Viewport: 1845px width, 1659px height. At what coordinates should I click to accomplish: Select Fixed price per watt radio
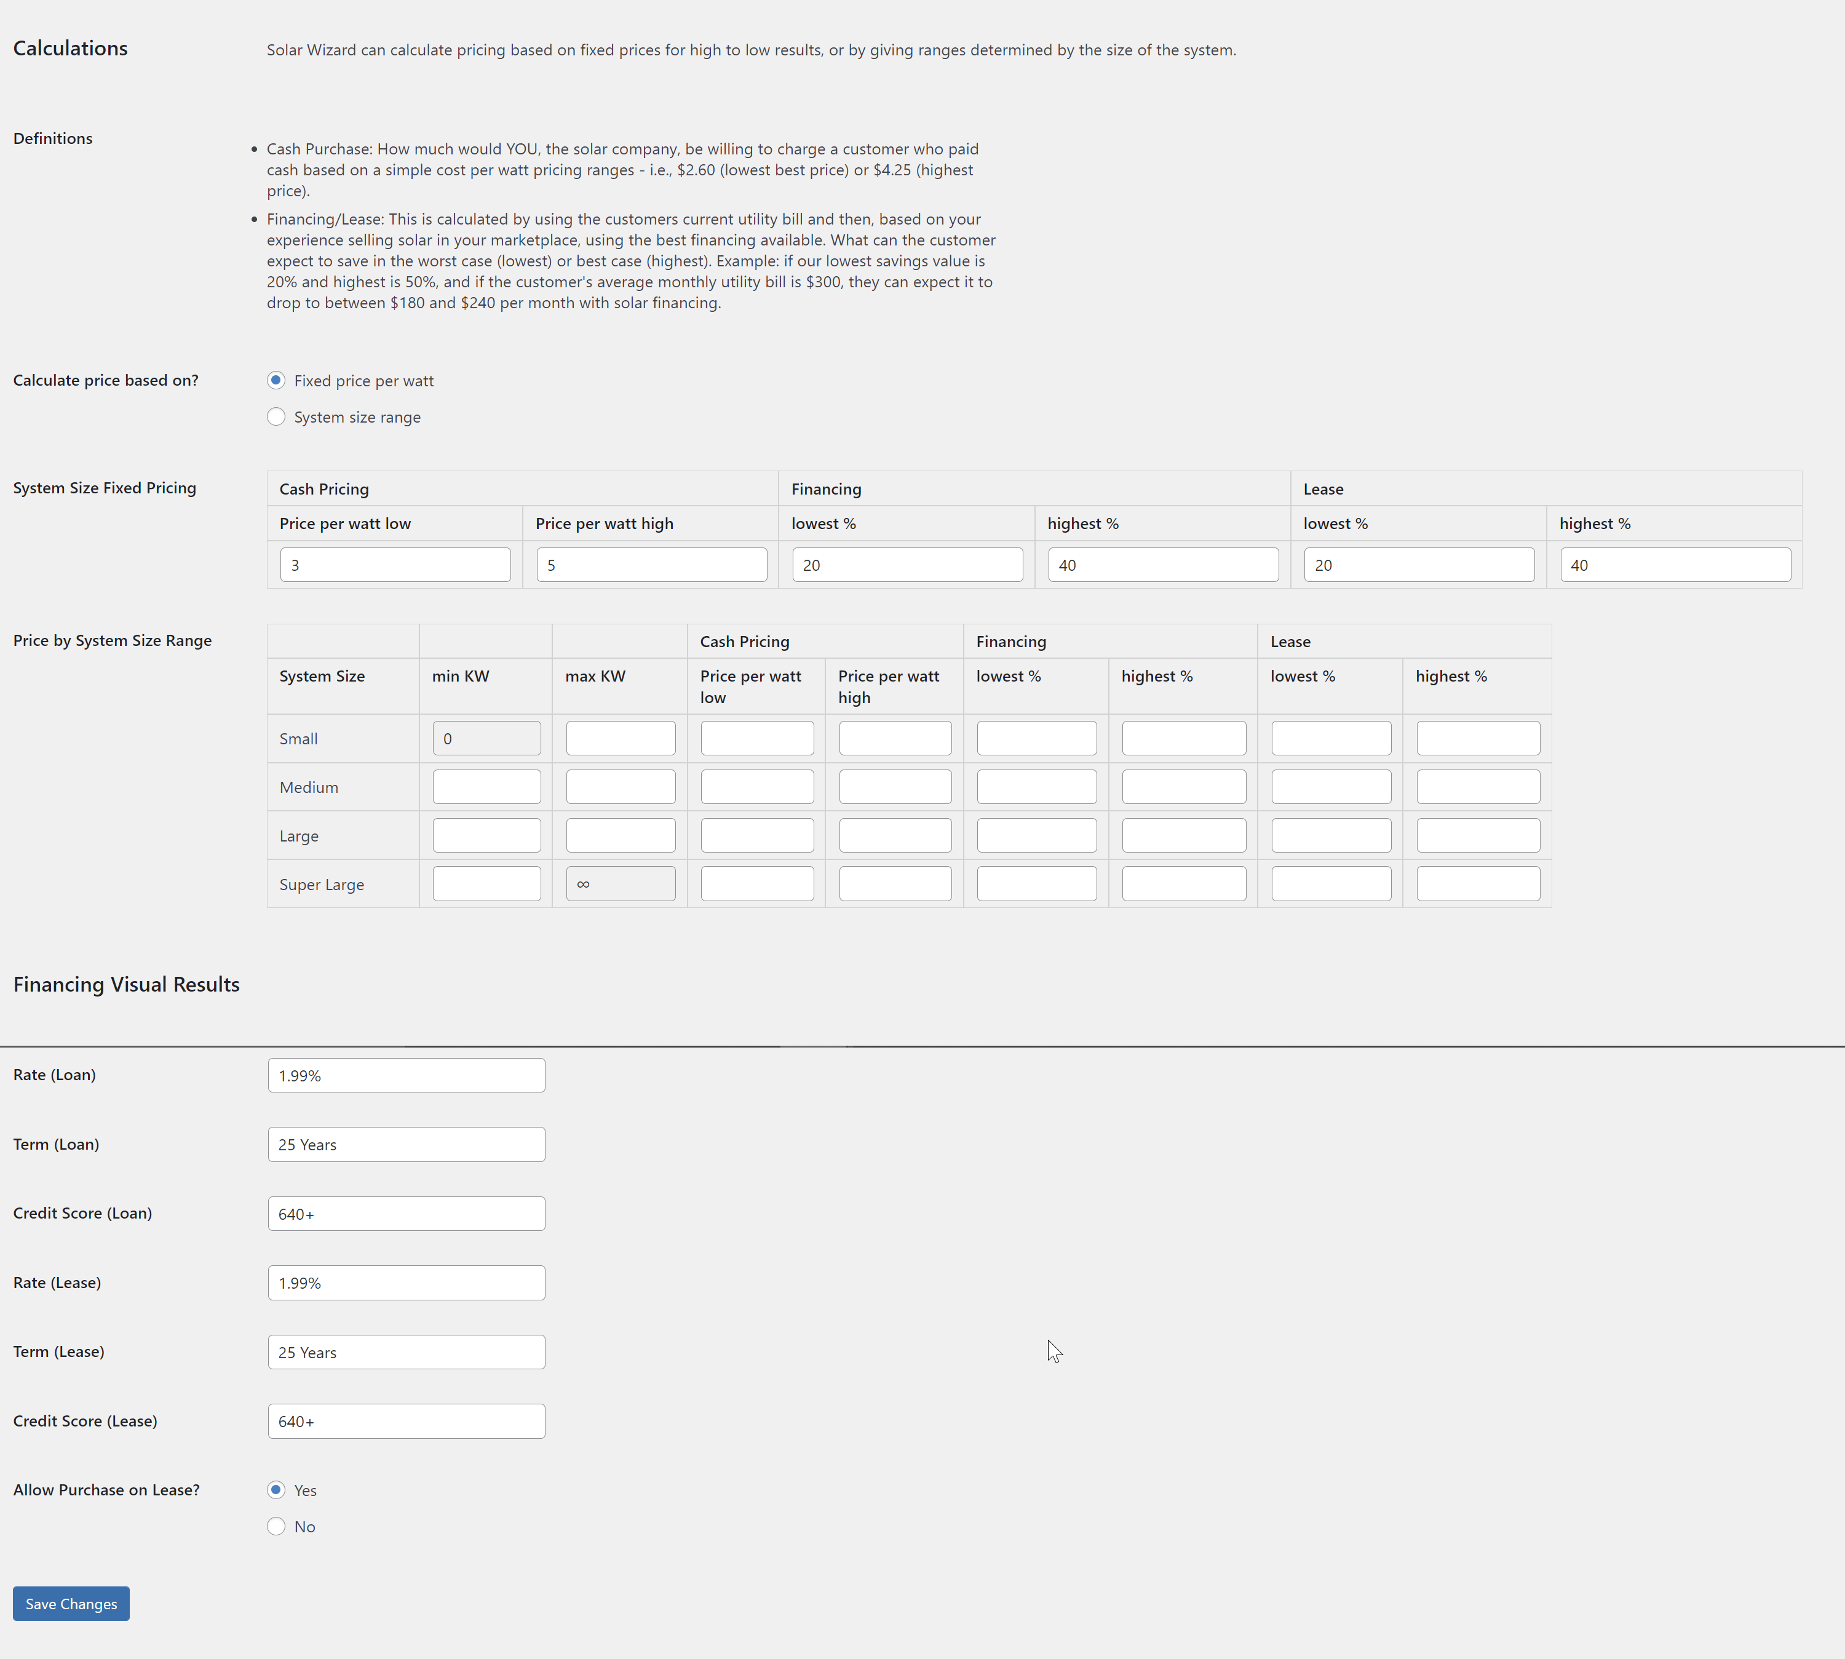coord(276,380)
